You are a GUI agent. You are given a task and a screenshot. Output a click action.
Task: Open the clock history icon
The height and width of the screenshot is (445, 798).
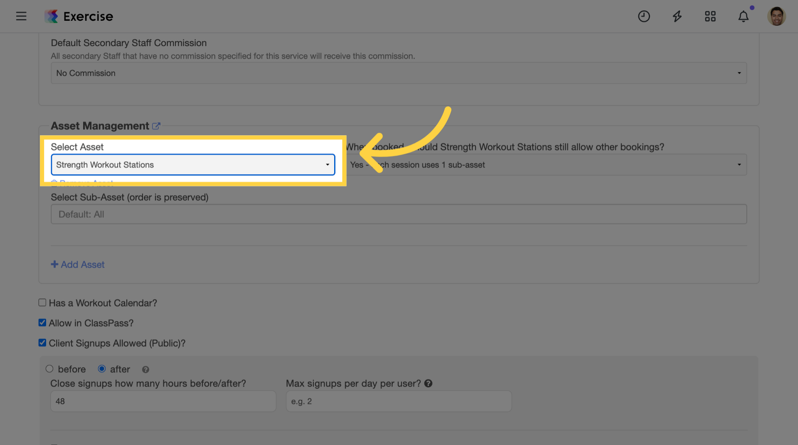tap(644, 16)
